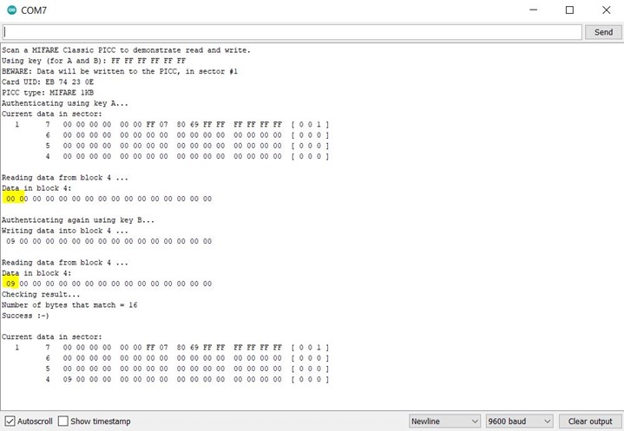The width and height of the screenshot is (624, 431).
Task: Click the text 'Checking result...'
Action: pos(41,294)
